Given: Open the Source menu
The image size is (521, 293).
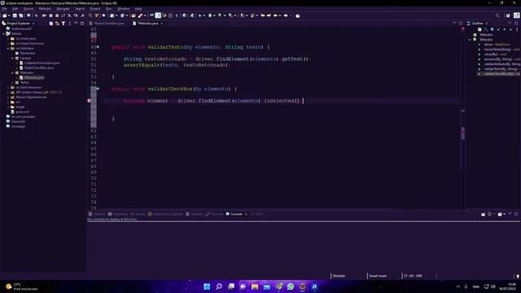Looking at the screenshot, I should click(28, 9).
